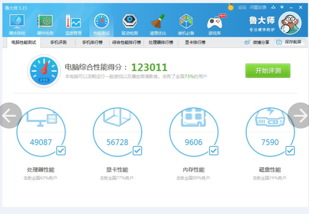Click the speedometer gauge score icon
The image size is (309, 214).
click(x=44, y=71)
